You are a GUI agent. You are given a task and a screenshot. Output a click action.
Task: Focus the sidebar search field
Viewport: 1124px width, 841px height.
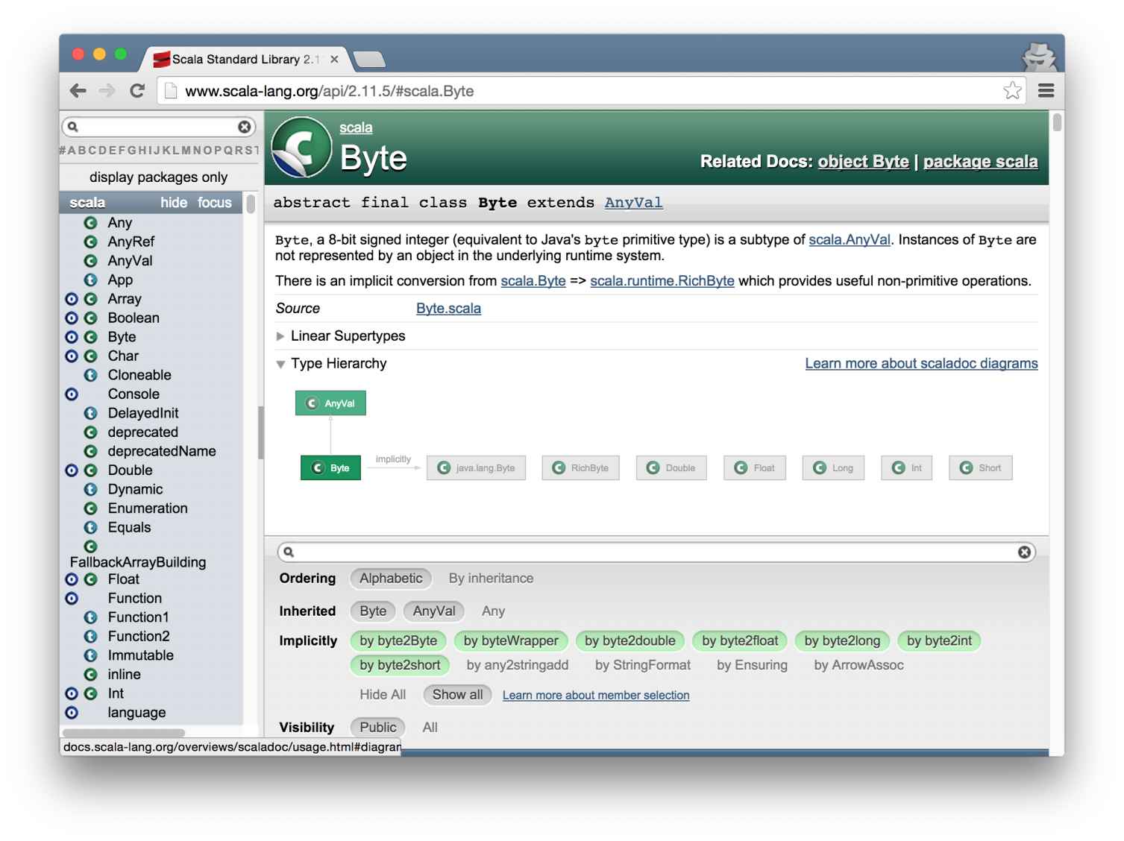click(158, 127)
